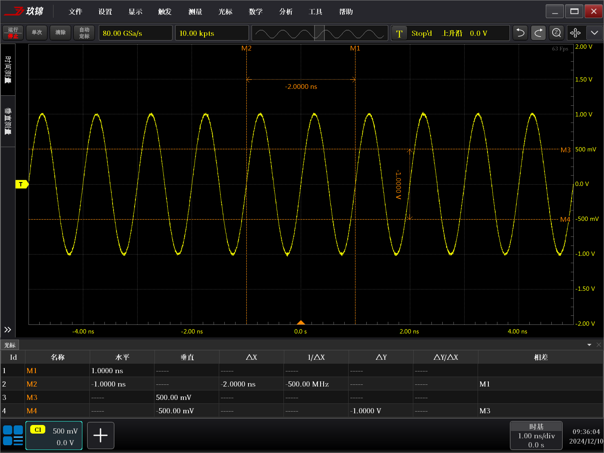
Task: Click the undo arrow icon
Action: pos(520,33)
